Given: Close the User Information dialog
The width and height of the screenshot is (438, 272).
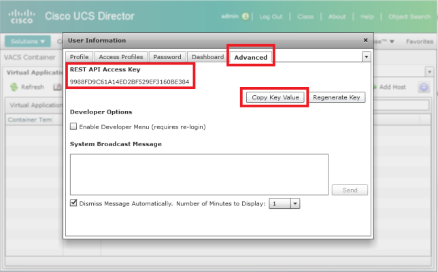Looking at the screenshot, I should (x=365, y=41).
